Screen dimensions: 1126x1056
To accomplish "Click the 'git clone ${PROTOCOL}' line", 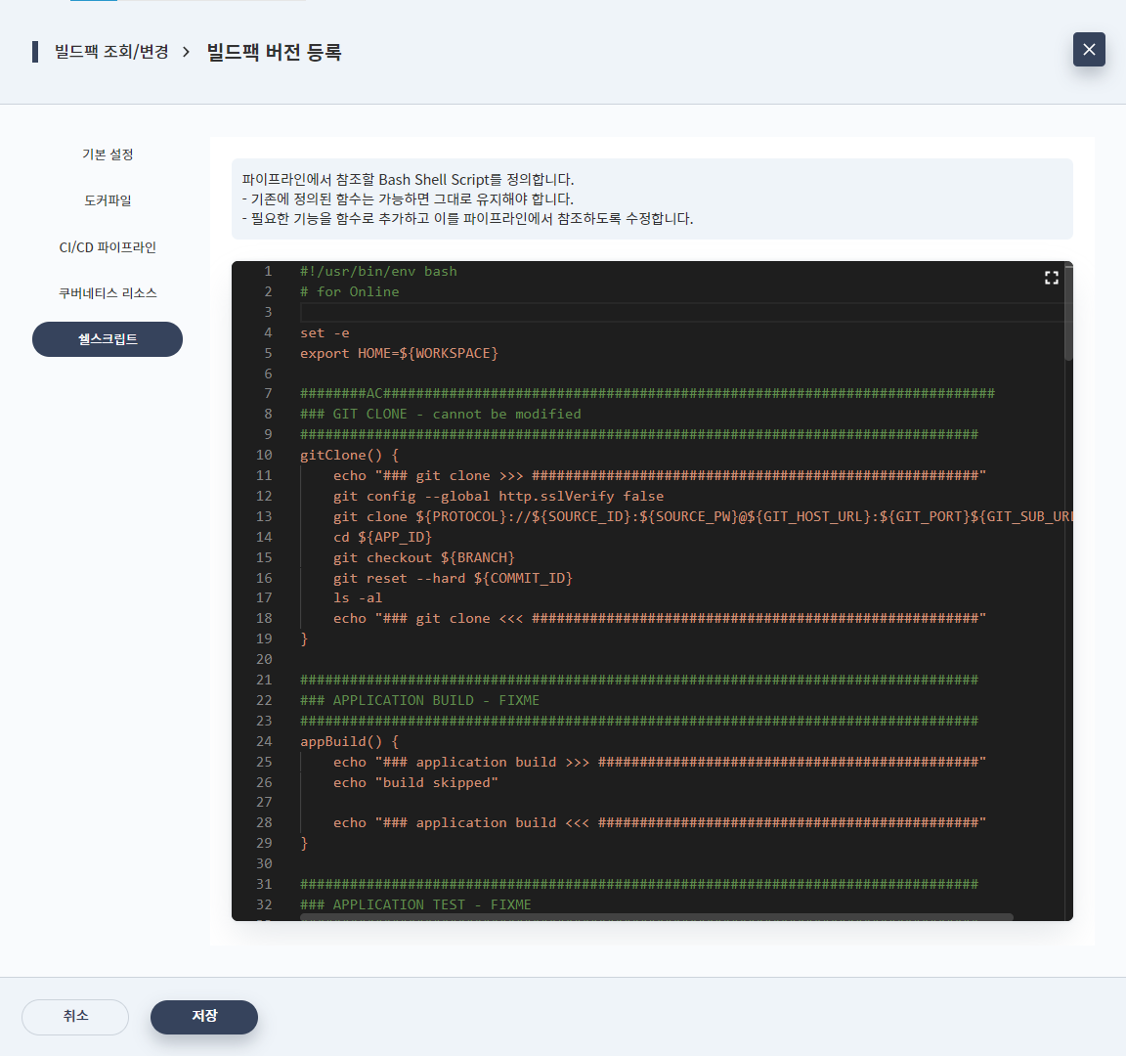I will [x=703, y=516].
